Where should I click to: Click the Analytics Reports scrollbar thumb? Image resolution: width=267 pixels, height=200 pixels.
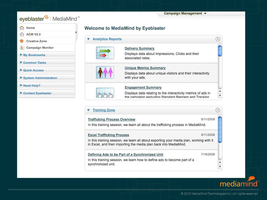click(x=220, y=51)
